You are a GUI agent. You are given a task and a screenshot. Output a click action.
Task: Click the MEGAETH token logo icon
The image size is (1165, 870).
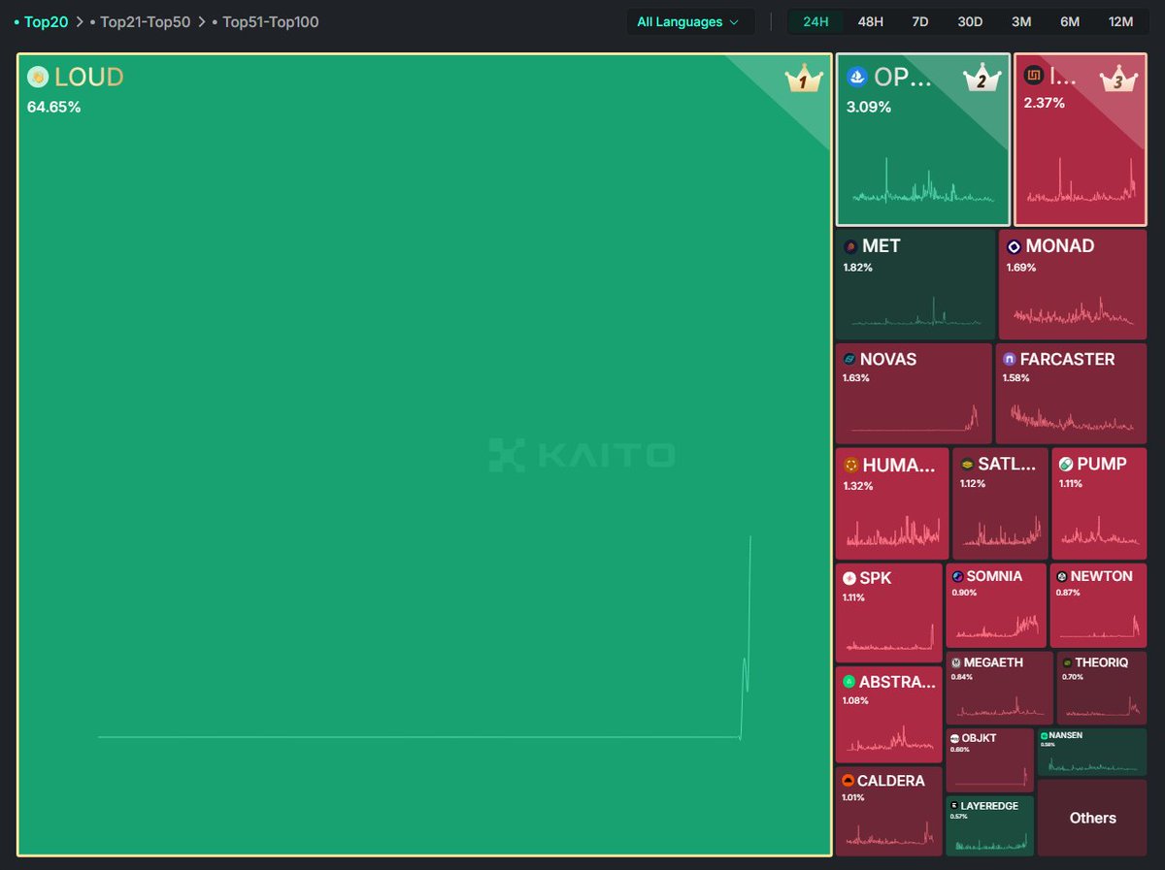click(956, 663)
